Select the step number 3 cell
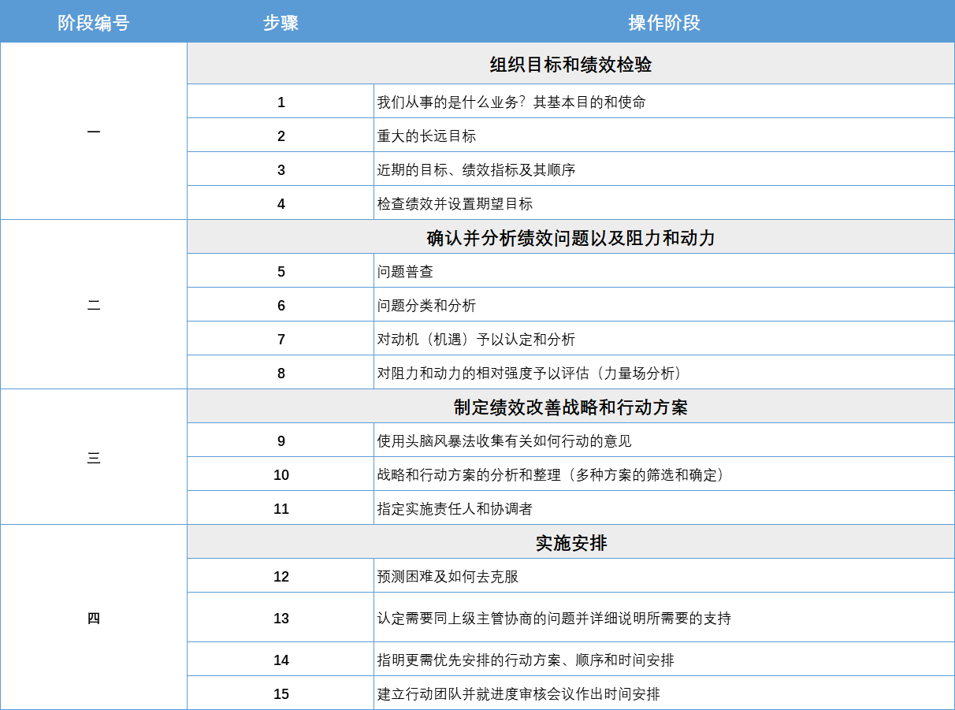The width and height of the screenshot is (955, 710). (281, 169)
